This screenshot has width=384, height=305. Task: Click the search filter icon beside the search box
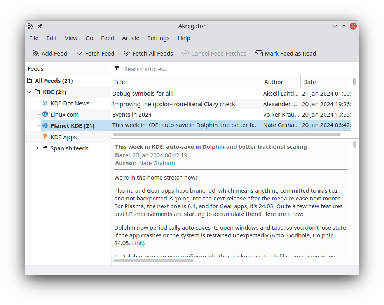click(117, 69)
